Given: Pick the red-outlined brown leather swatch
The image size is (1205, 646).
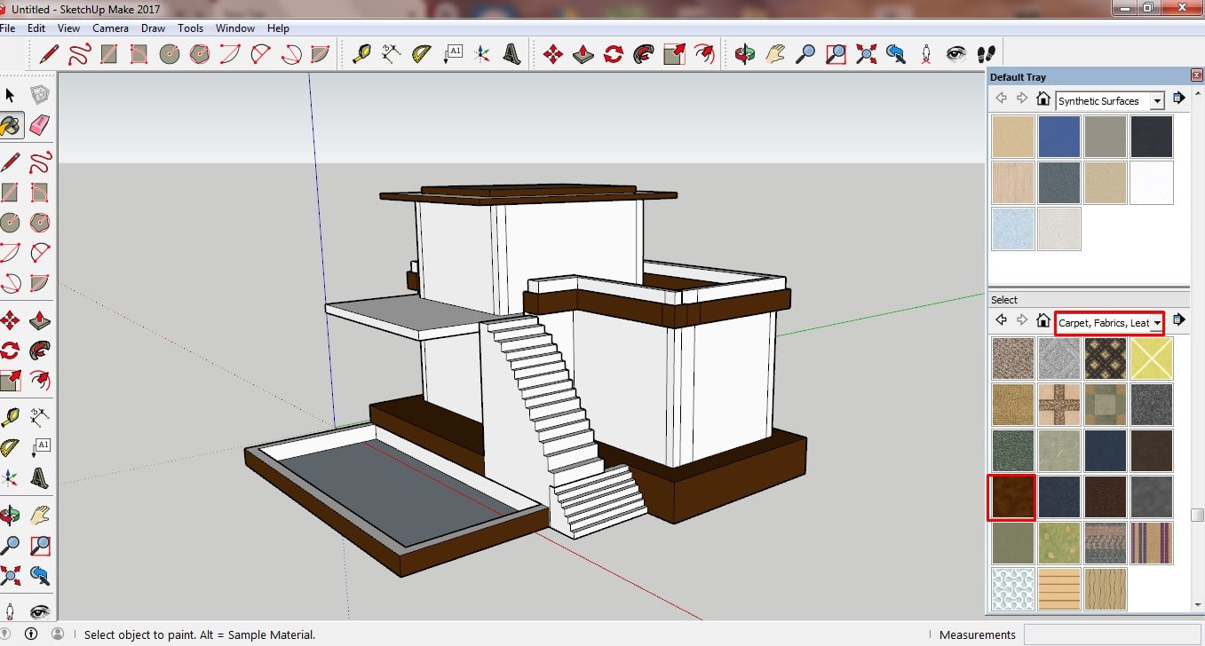Looking at the screenshot, I should pyautogui.click(x=1012, y=497).
